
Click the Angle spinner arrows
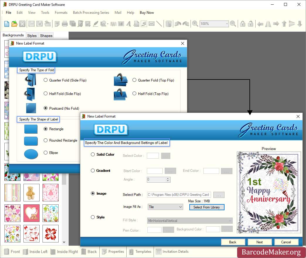[168, 179]
